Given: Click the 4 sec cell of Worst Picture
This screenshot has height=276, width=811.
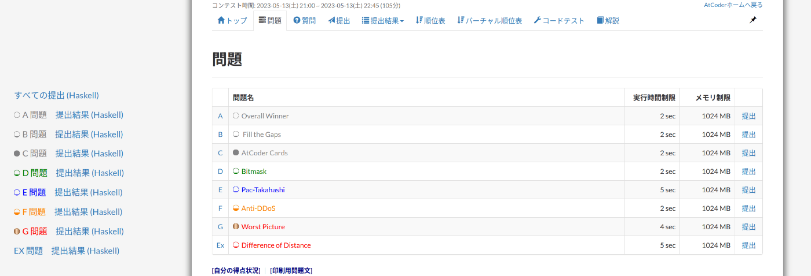Looking at the screenshot, I should point(652,227).
